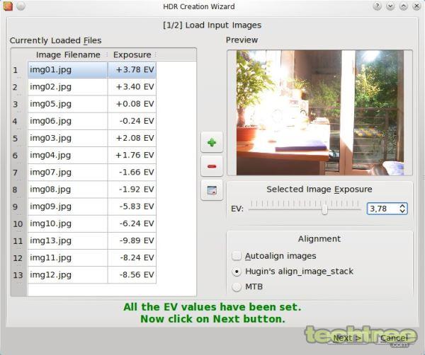Click the round title bar button beside the app icon
Screen dimensions: 425x355
click(x=21, y=6)
